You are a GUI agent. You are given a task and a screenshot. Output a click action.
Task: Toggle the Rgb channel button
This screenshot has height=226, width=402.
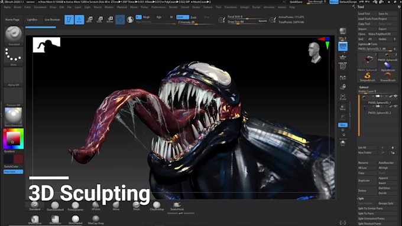pyautogui.click(x=159, y=17)
